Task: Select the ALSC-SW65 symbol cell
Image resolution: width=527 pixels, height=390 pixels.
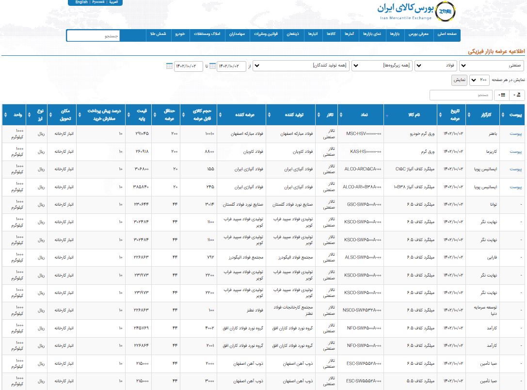Action: coord(360,257)
